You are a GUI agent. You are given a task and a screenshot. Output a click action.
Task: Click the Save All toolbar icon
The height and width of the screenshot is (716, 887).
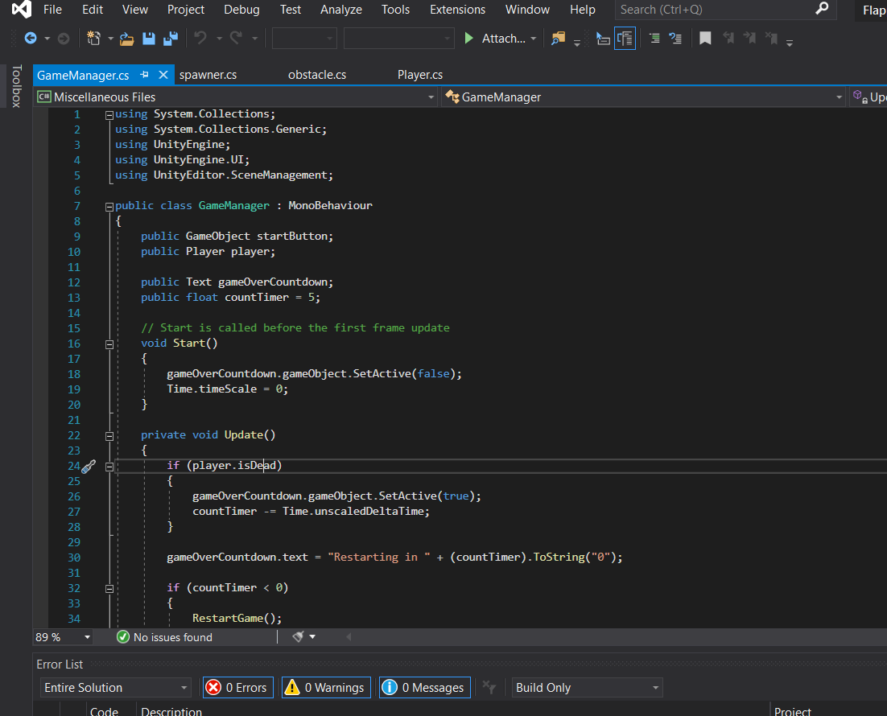click(x=170, y=39)
